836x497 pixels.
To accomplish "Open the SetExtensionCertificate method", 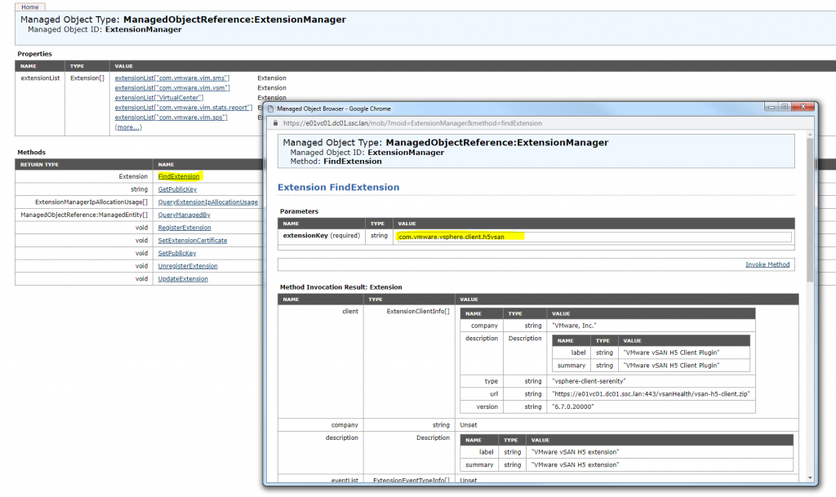I will point(193,240).
